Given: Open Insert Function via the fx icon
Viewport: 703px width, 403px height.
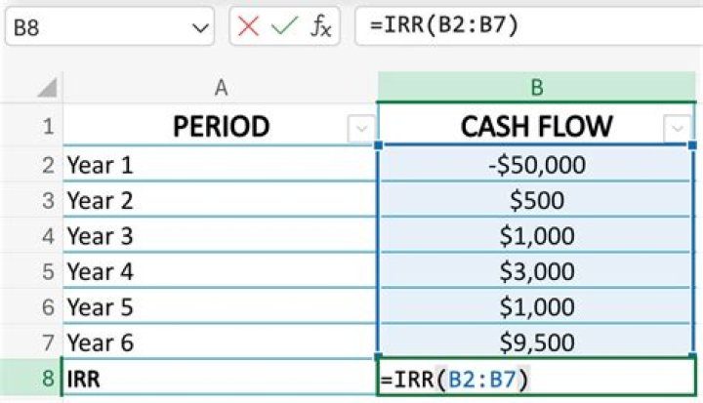Looking at the screenshot, I should pyautogui.click(x=320, y=26).
